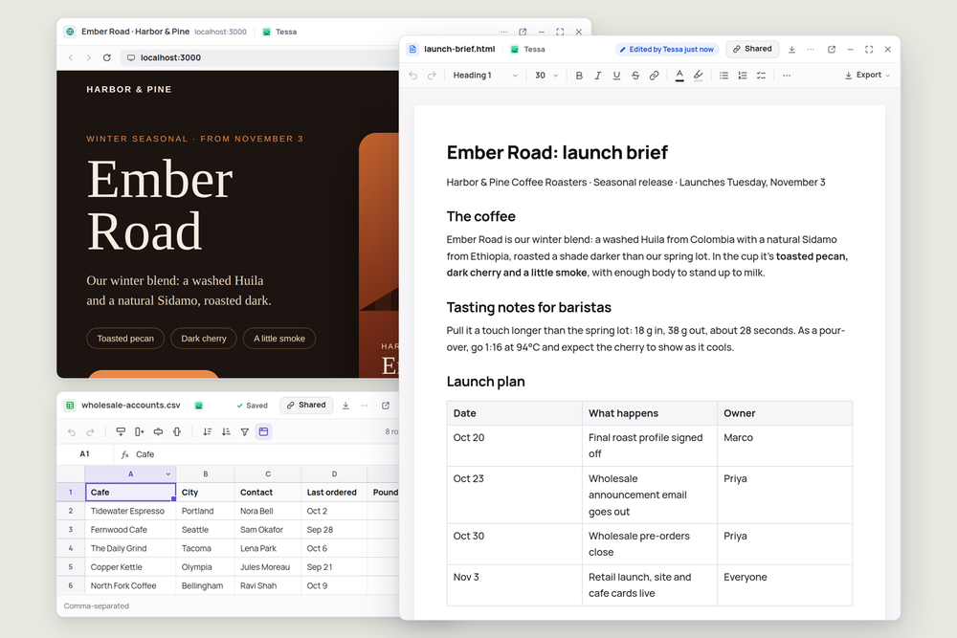Go back in the Ember Road browser window
This screenshot has width=957, height=638.
(x=71, y=57)
